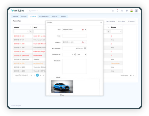This screenshot has width=149, height=116.
Task: Click the Sérülések text area
Action: (74, 66)
